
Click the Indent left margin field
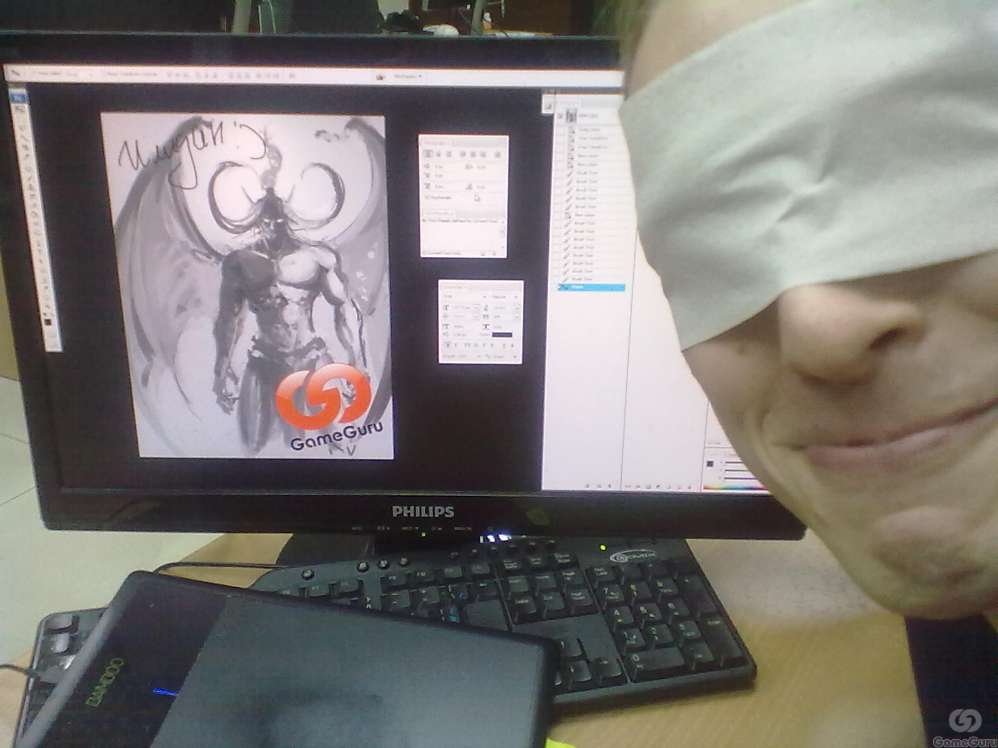438,166
